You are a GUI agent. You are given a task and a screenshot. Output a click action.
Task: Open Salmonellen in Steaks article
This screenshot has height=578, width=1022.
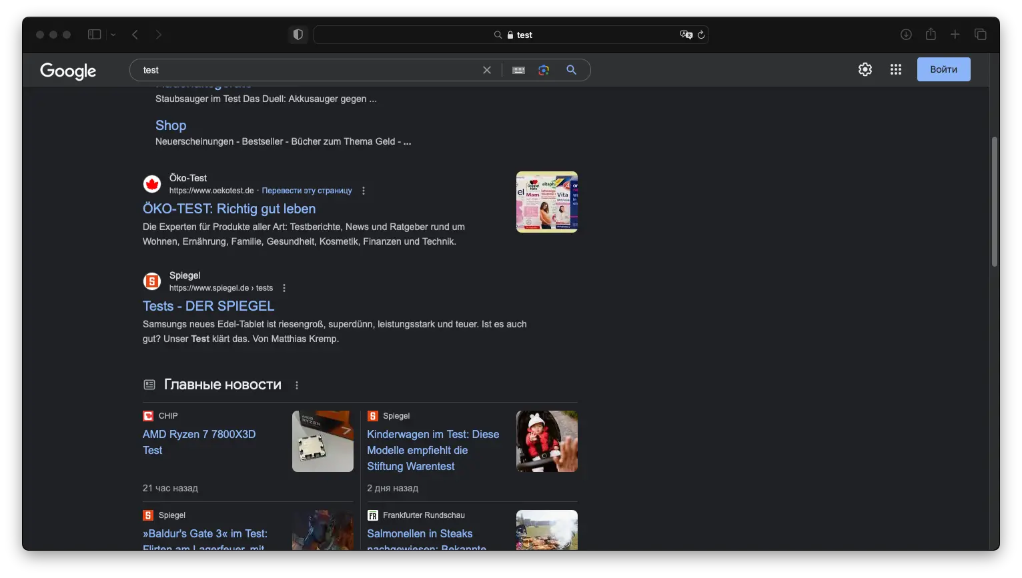[x=426, y=539]
